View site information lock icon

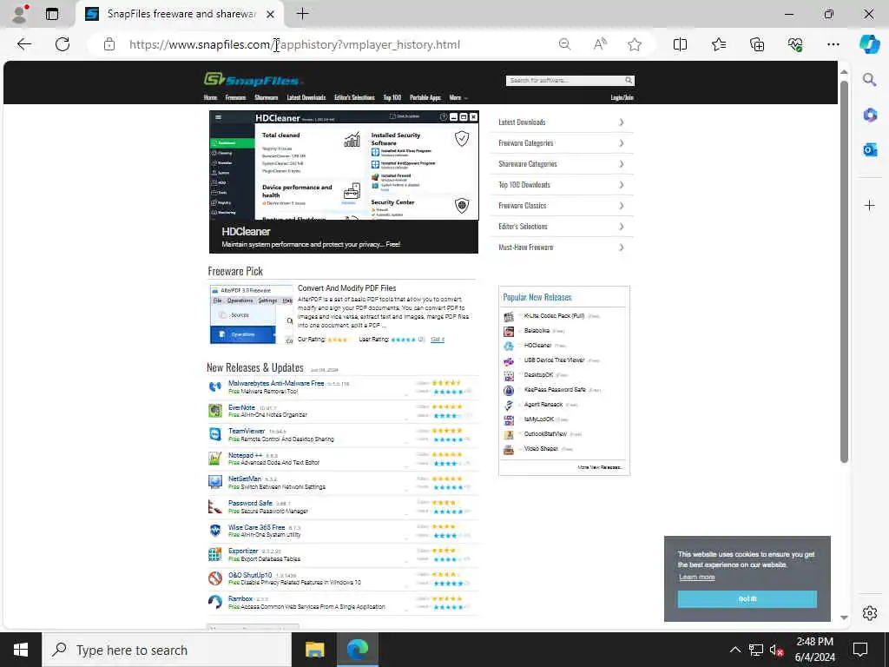pos(109,44)
